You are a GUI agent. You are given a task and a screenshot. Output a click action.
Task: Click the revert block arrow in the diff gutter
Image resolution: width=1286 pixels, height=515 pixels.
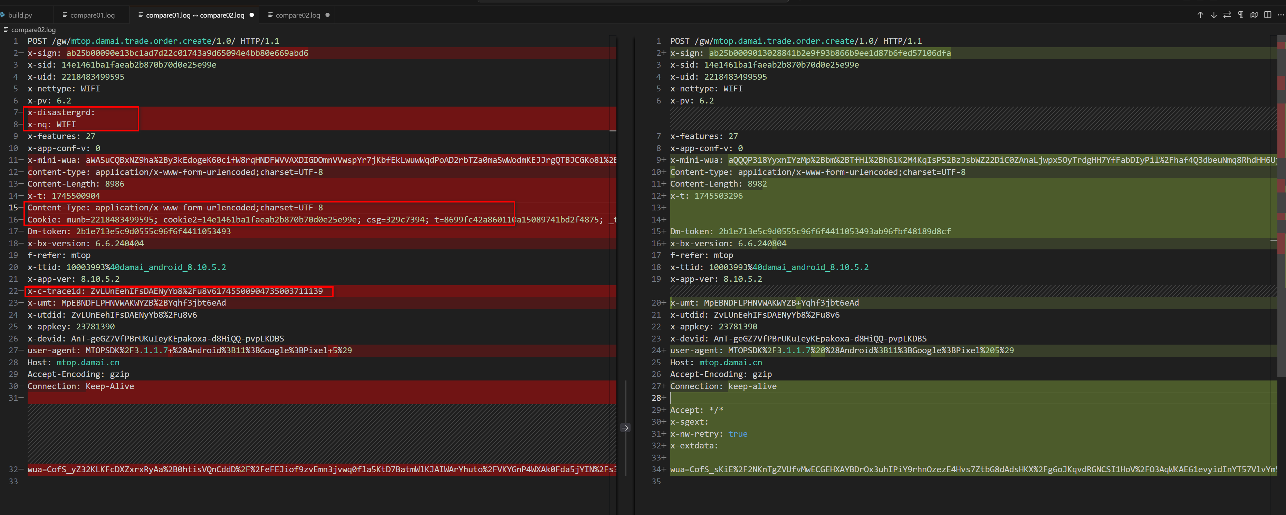[x=625, y=428]
